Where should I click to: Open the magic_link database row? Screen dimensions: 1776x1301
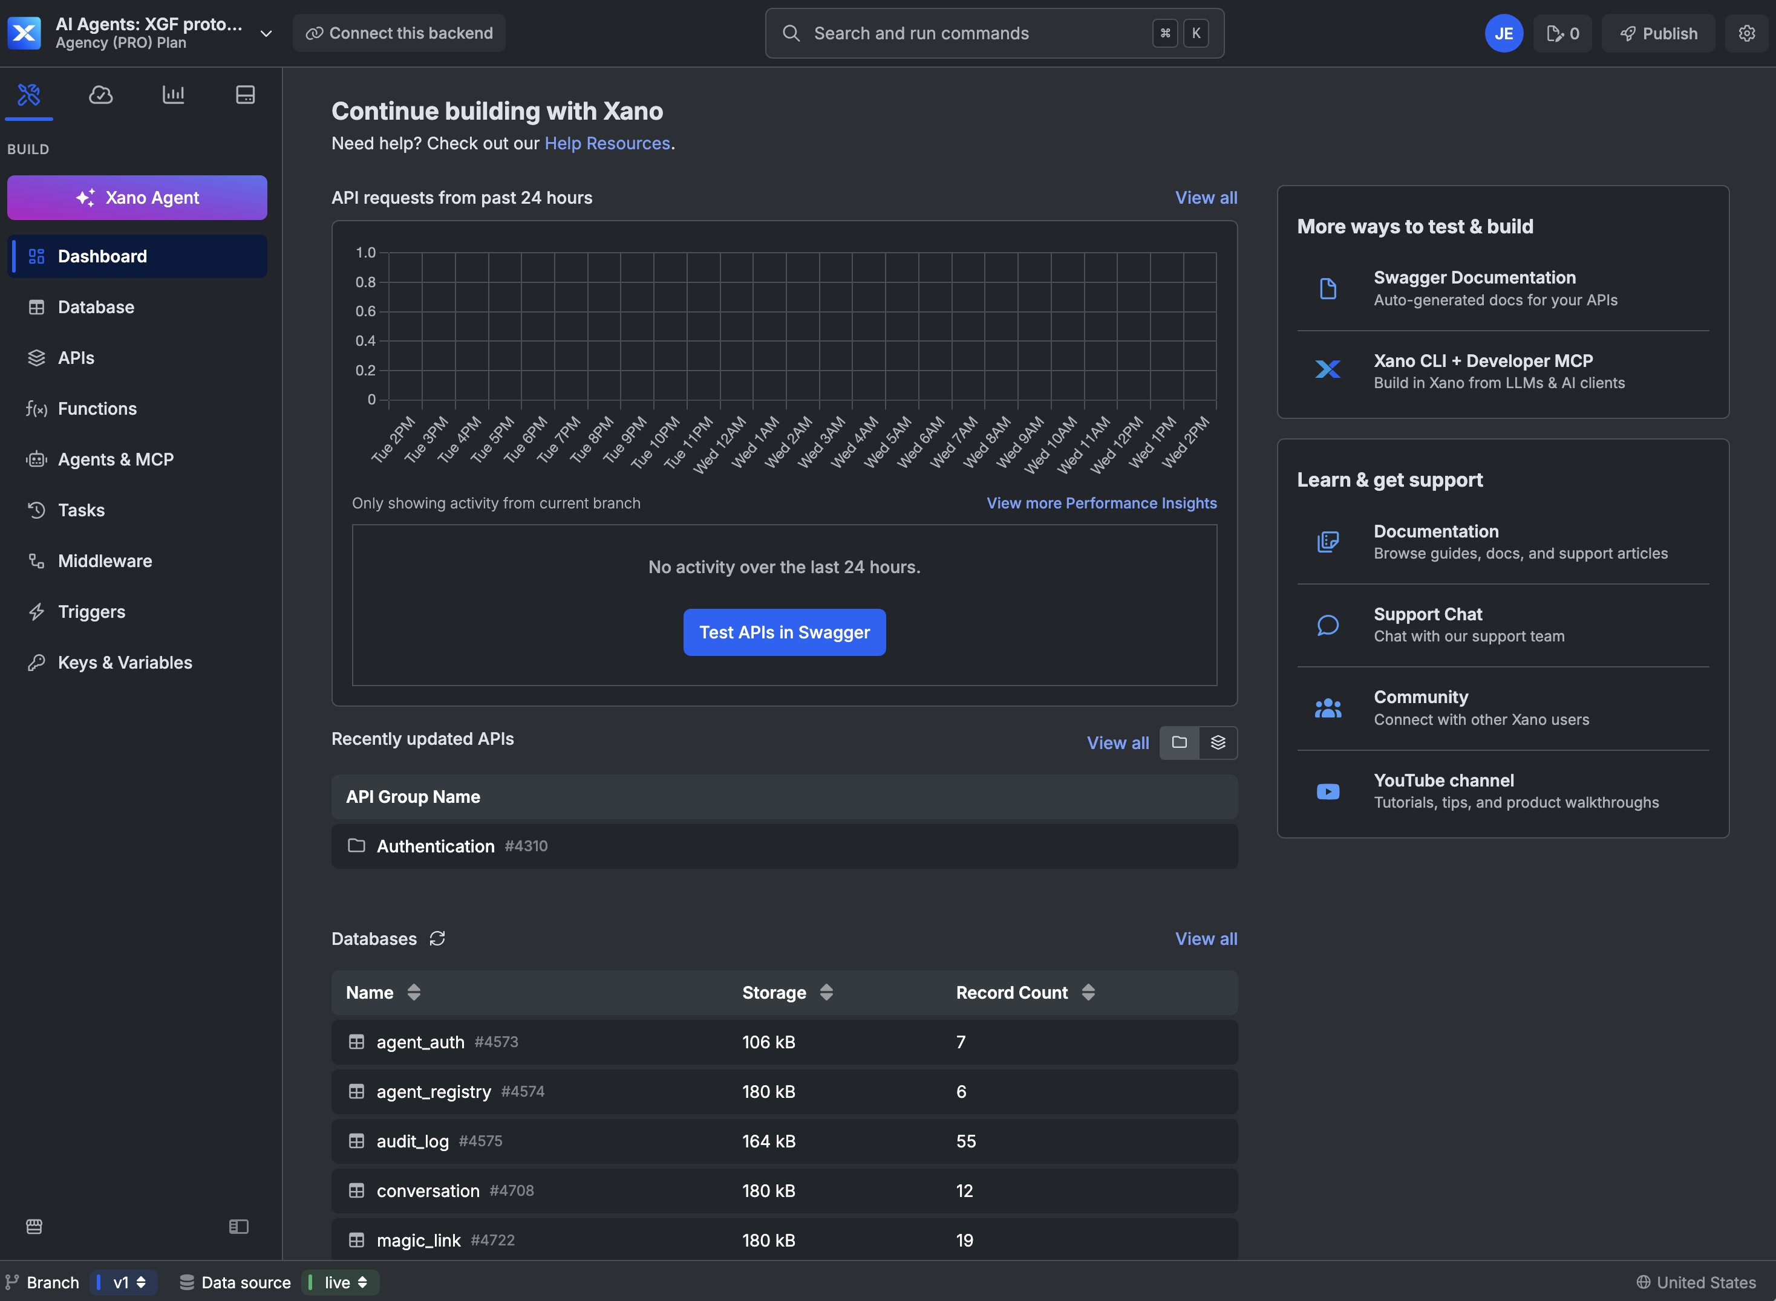pyautogui.click(x=784, y=1241)
